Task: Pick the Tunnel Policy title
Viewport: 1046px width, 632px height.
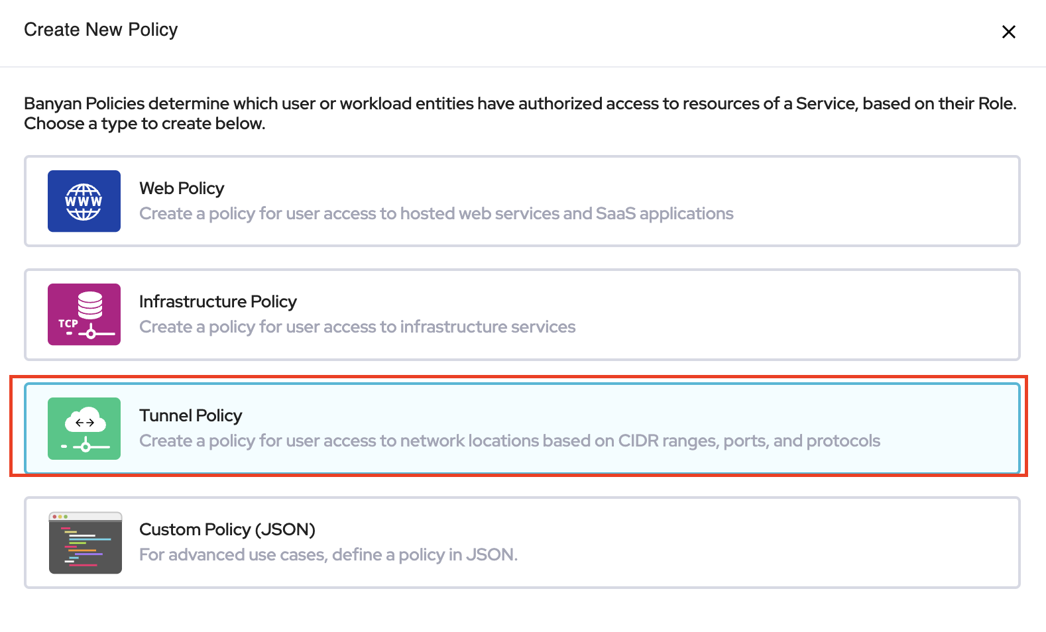Action: click(x=190, y=416)
